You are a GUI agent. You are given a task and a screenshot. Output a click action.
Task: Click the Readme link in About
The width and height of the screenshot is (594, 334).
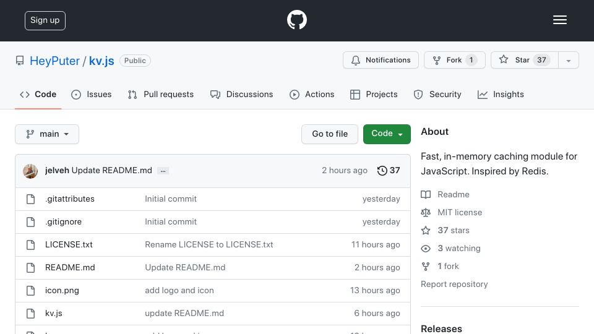click(454, 194)
